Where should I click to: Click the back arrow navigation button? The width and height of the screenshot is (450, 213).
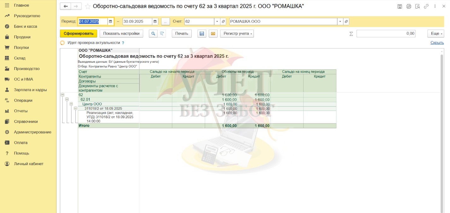click(66, 6)
